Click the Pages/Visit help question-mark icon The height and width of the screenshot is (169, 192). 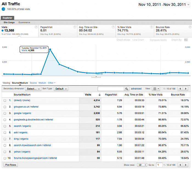pyautogui.click(x=75, y=27)
